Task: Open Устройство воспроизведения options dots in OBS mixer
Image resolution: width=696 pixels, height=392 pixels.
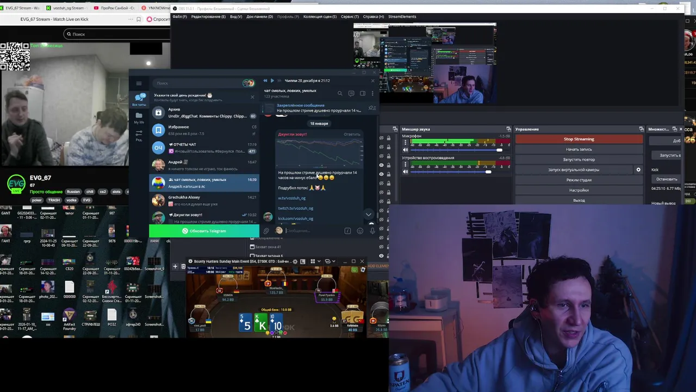Action: (x=405, y=164)
